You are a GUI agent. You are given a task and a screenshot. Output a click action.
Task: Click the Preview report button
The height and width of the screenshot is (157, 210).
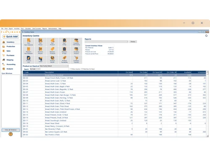tap(133, 41)
